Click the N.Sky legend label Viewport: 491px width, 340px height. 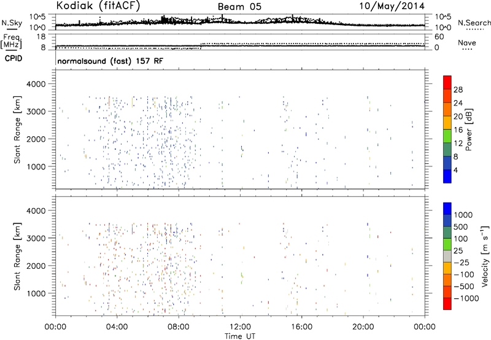12,23
